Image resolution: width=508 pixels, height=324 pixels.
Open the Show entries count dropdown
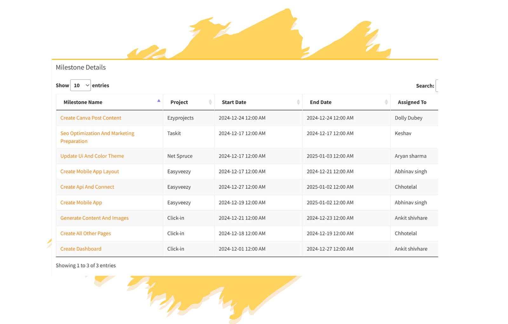(80, 86)
